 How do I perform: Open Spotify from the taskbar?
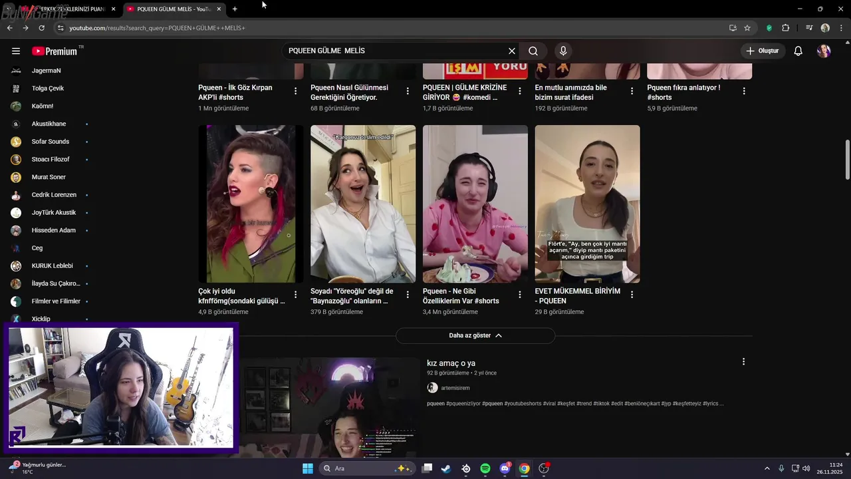click(485, 468)
